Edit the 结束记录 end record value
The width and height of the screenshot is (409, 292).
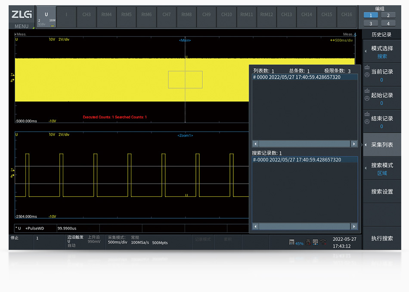pos(381,127)
